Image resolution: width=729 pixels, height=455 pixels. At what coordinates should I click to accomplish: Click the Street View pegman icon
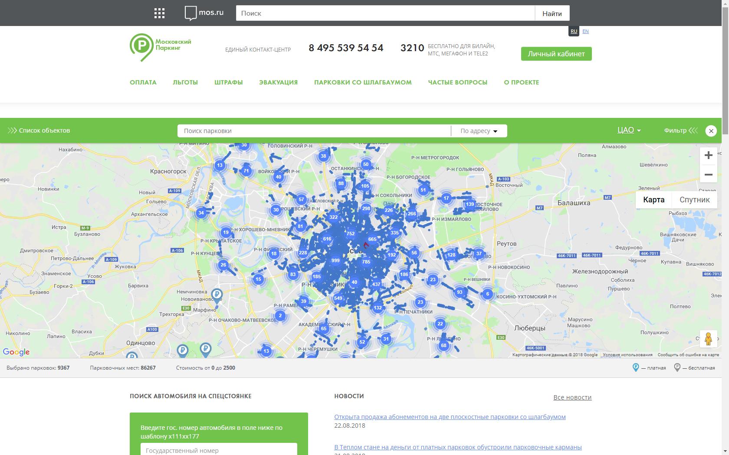click(708, 339)
